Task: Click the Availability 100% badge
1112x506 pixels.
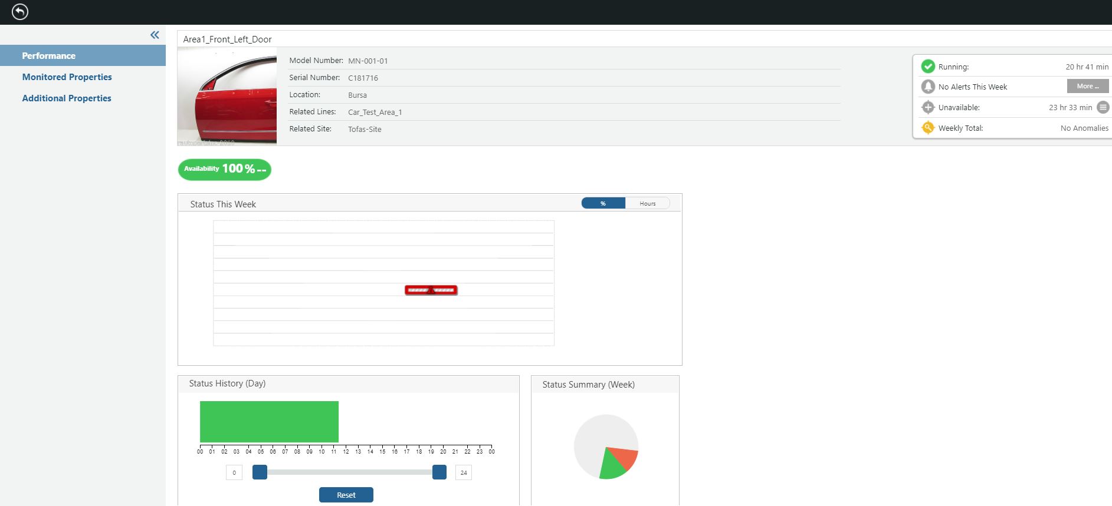Action: click(x=225, y=169)
